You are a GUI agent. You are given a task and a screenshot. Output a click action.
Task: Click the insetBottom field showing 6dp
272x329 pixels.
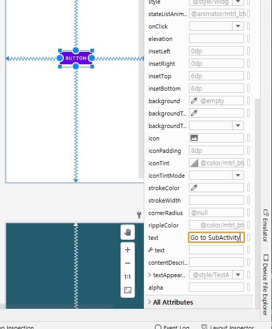(216, 88)
